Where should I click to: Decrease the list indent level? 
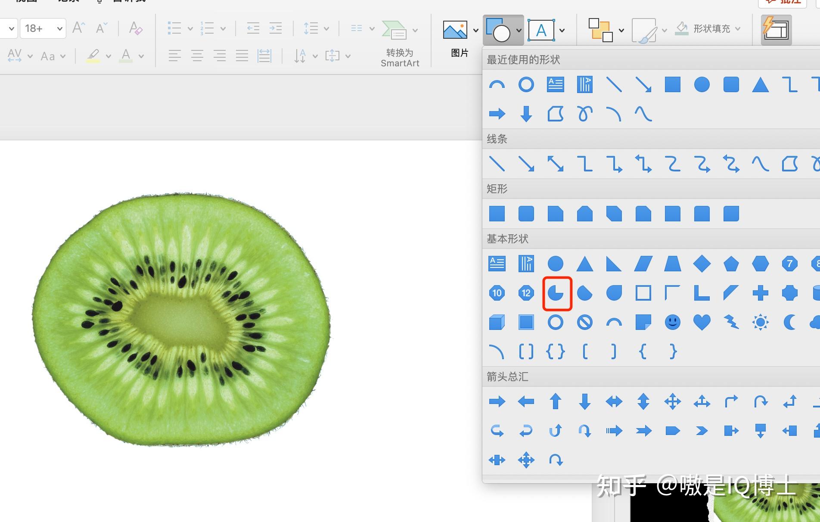click(253, 28)
